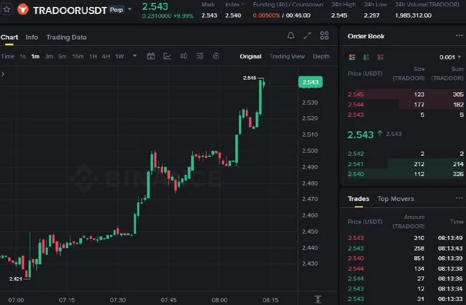466x305 pixels.
Task: Open the 0.001 price precision dropdown
Action: pos(450,57)
